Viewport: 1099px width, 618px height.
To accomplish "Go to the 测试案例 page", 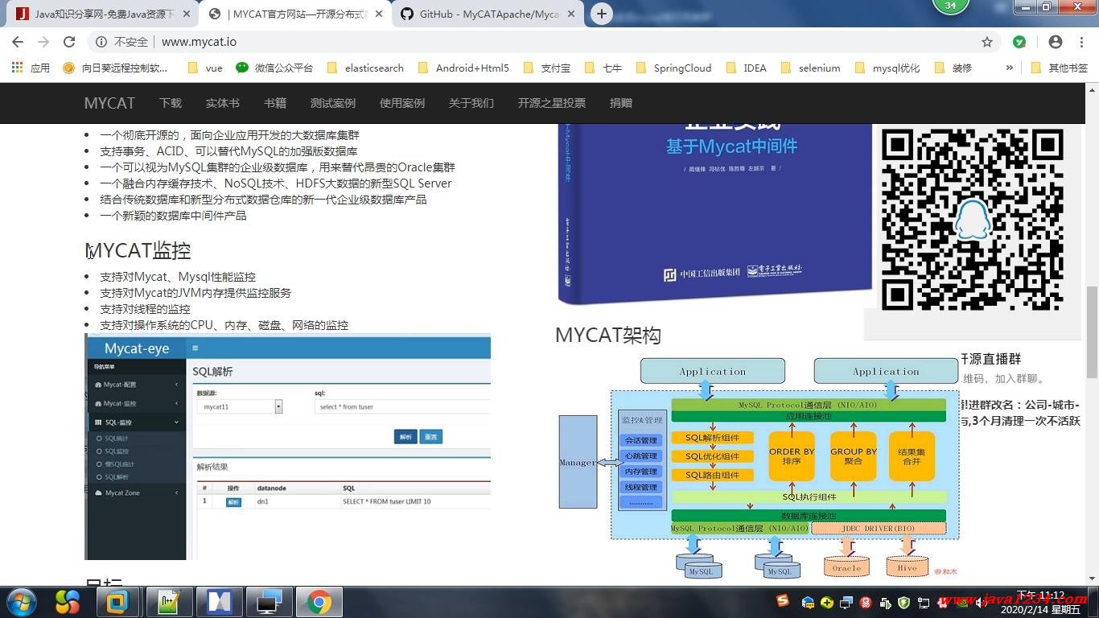I will click(333, 103).
